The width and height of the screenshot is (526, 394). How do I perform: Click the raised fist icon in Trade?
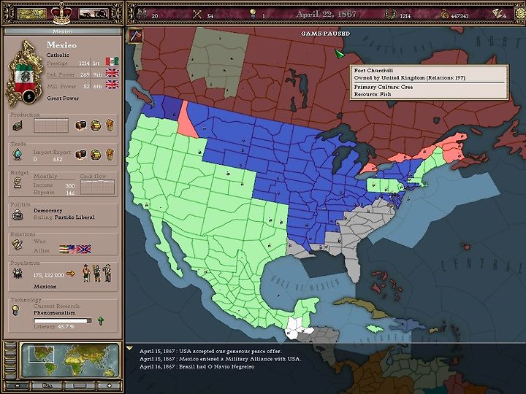110,155
